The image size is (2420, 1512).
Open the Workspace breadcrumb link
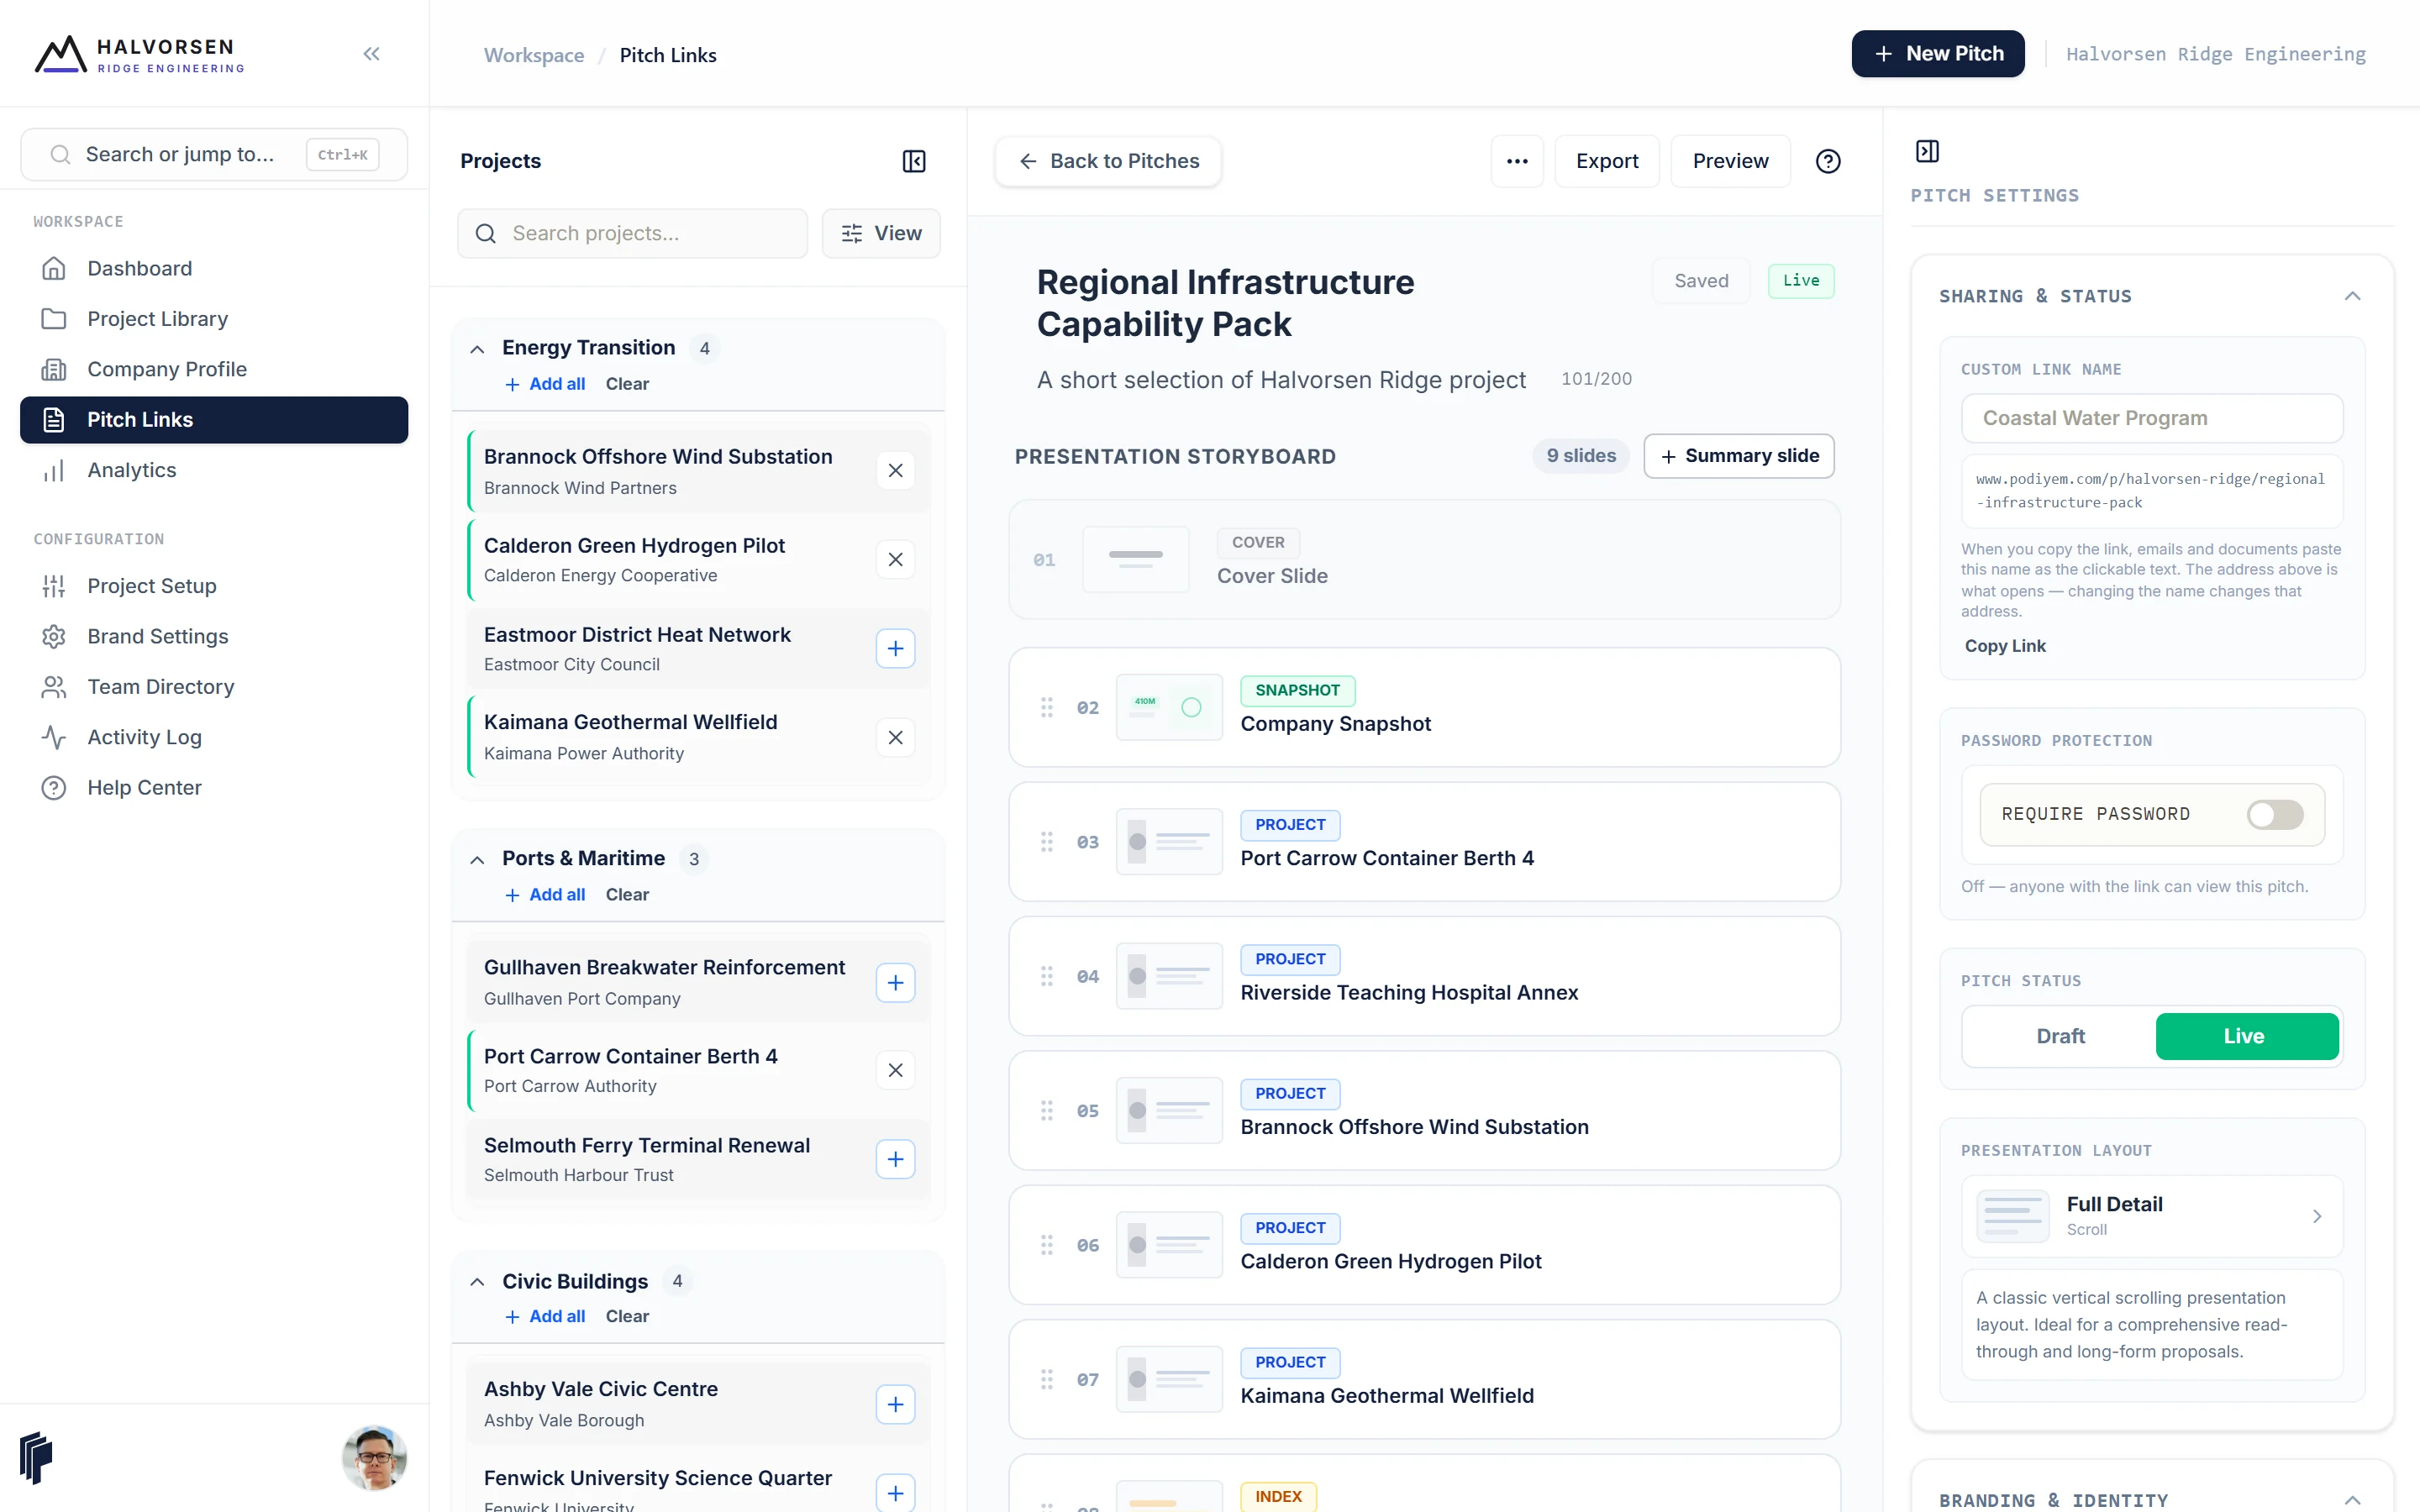tap(534, 55)
